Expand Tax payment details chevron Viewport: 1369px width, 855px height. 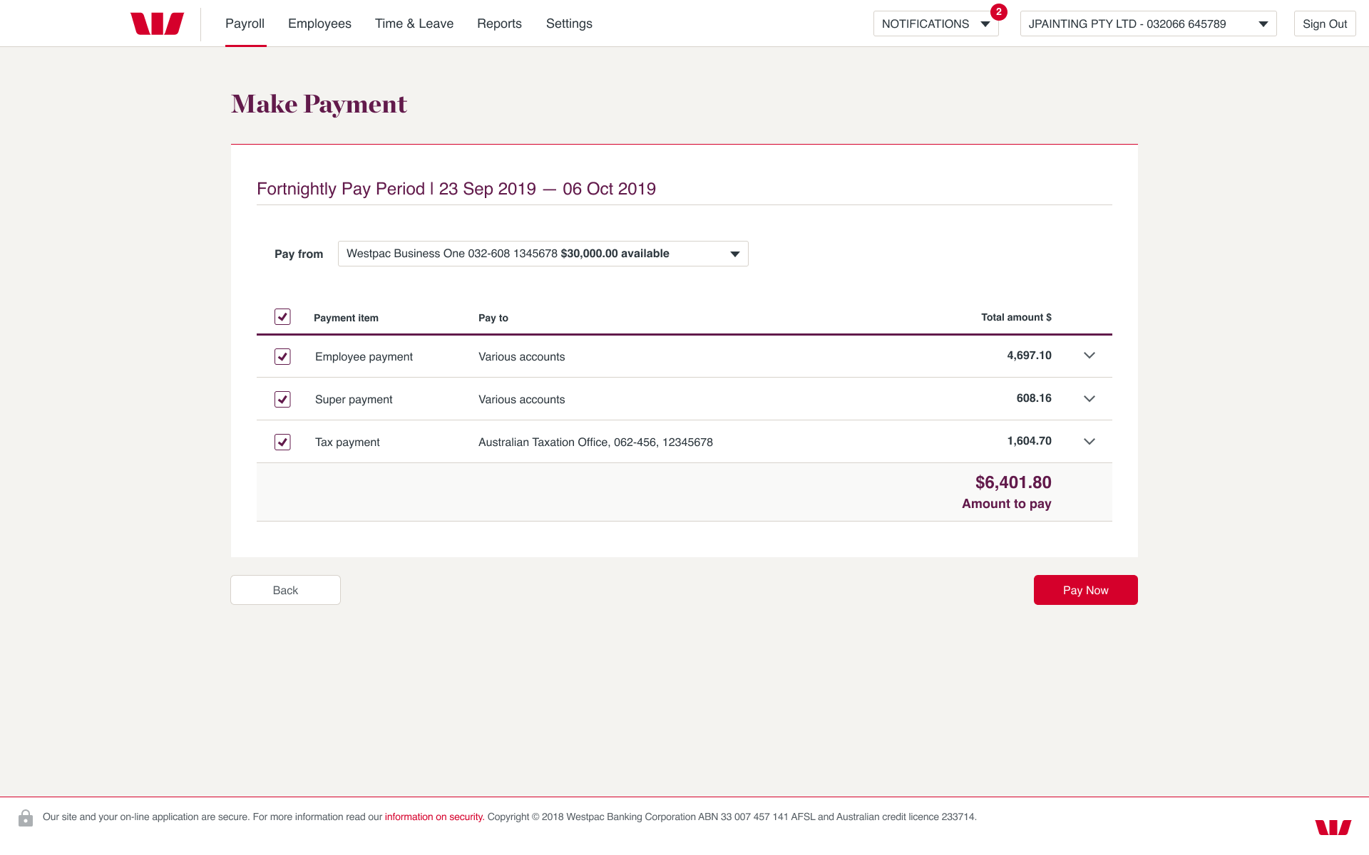[x=1089, y=441]
